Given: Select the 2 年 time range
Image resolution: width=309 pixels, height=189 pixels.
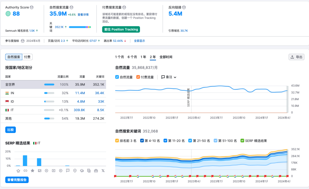Looking at the screenshot, I should pos(153,57).
